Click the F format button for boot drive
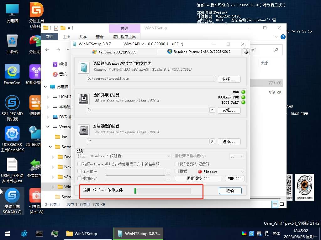The height and width of the screenshot is (240, 321). pyautogui.click(x=212, y=110)
